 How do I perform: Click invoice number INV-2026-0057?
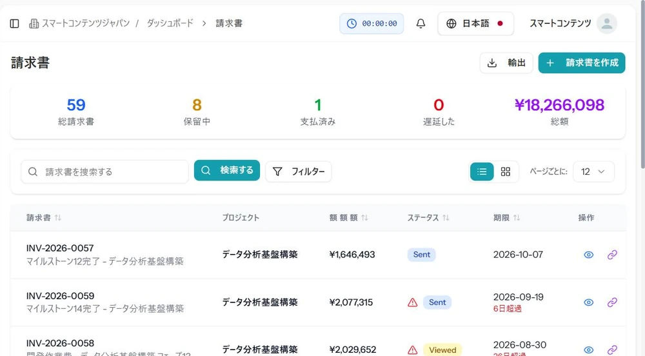tap(60, 248)
